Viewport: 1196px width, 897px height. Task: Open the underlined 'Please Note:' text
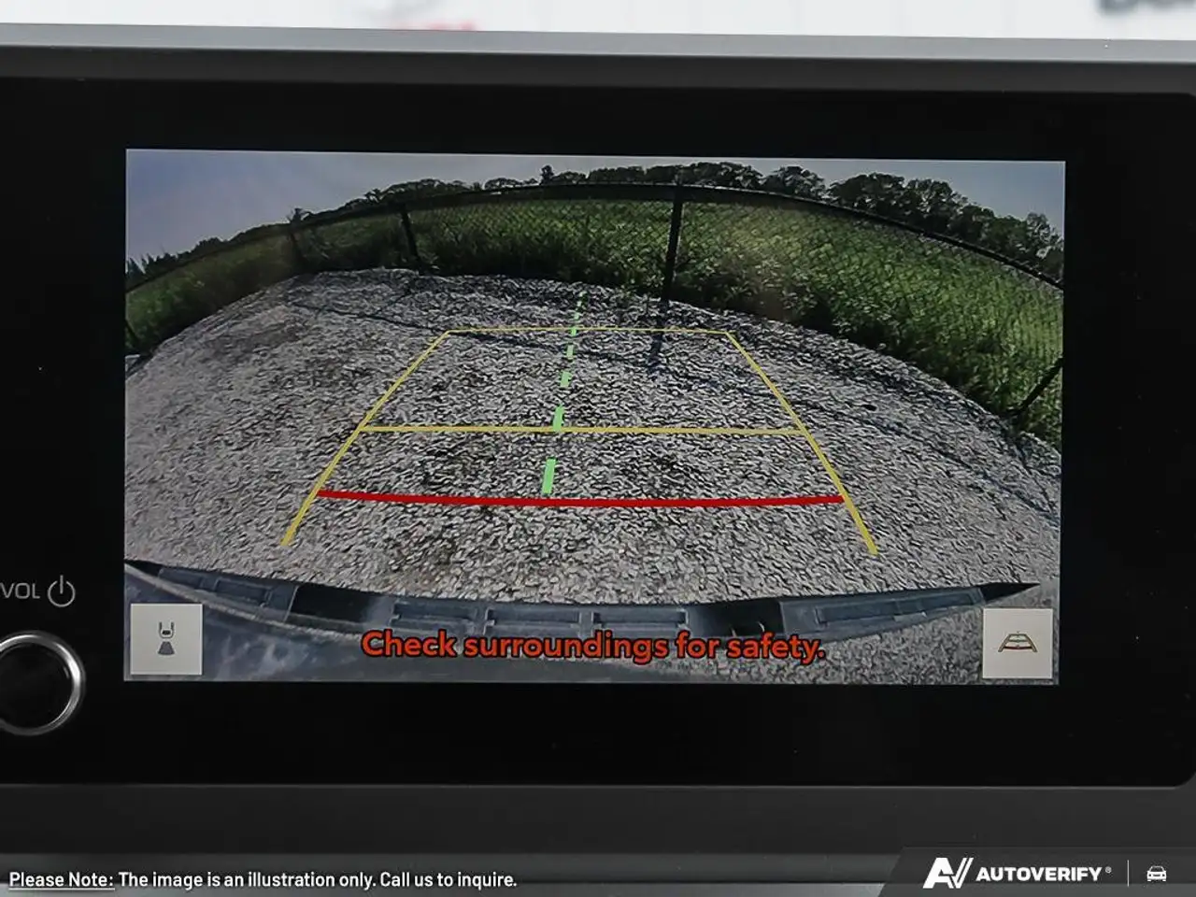[x=62, y=879]
